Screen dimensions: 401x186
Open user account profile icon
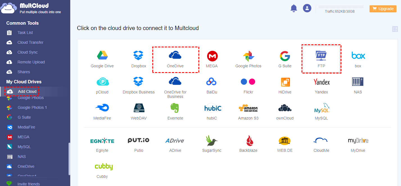pyautogui.click(x=307, y=8)
